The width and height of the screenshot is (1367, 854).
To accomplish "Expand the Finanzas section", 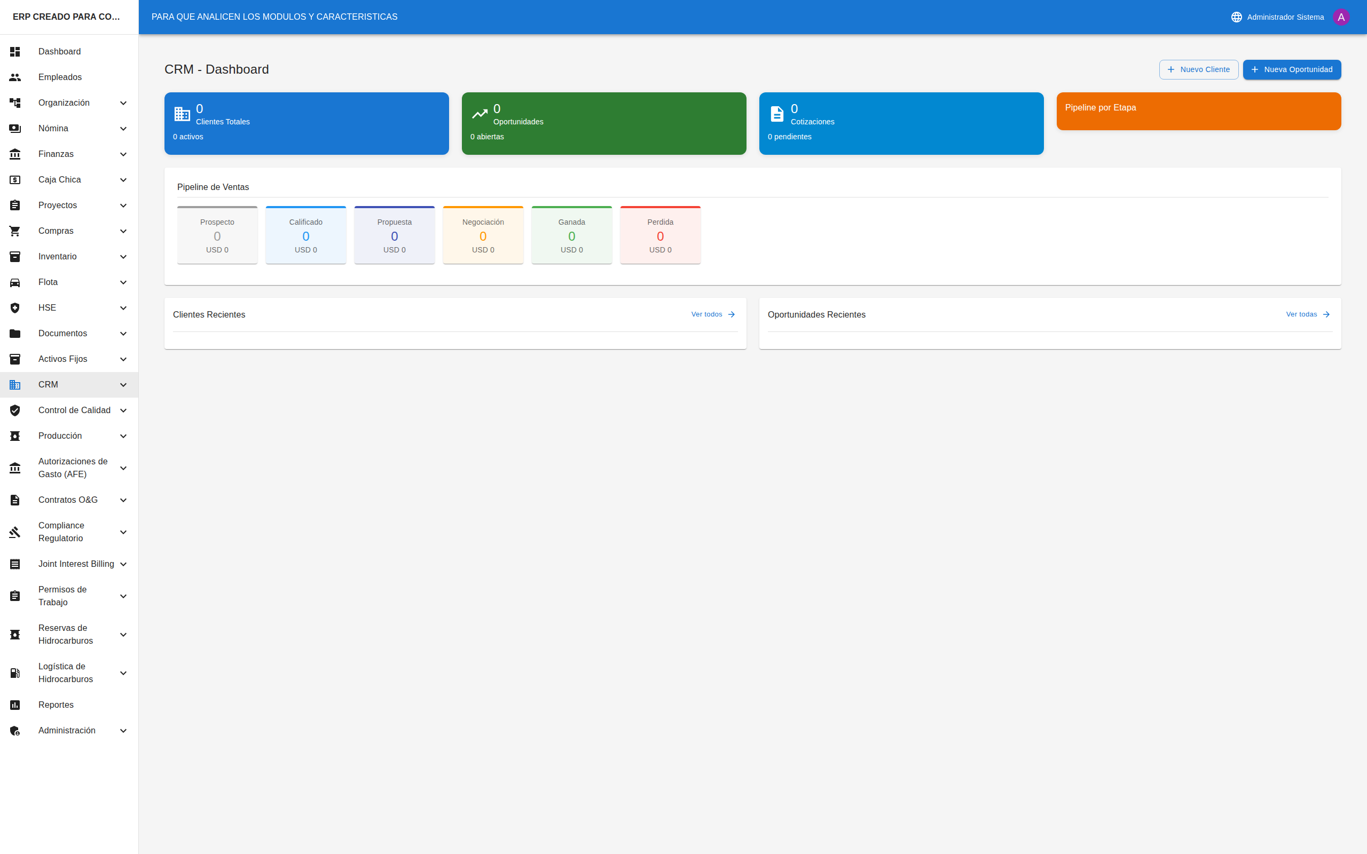I will click(123, 154).
